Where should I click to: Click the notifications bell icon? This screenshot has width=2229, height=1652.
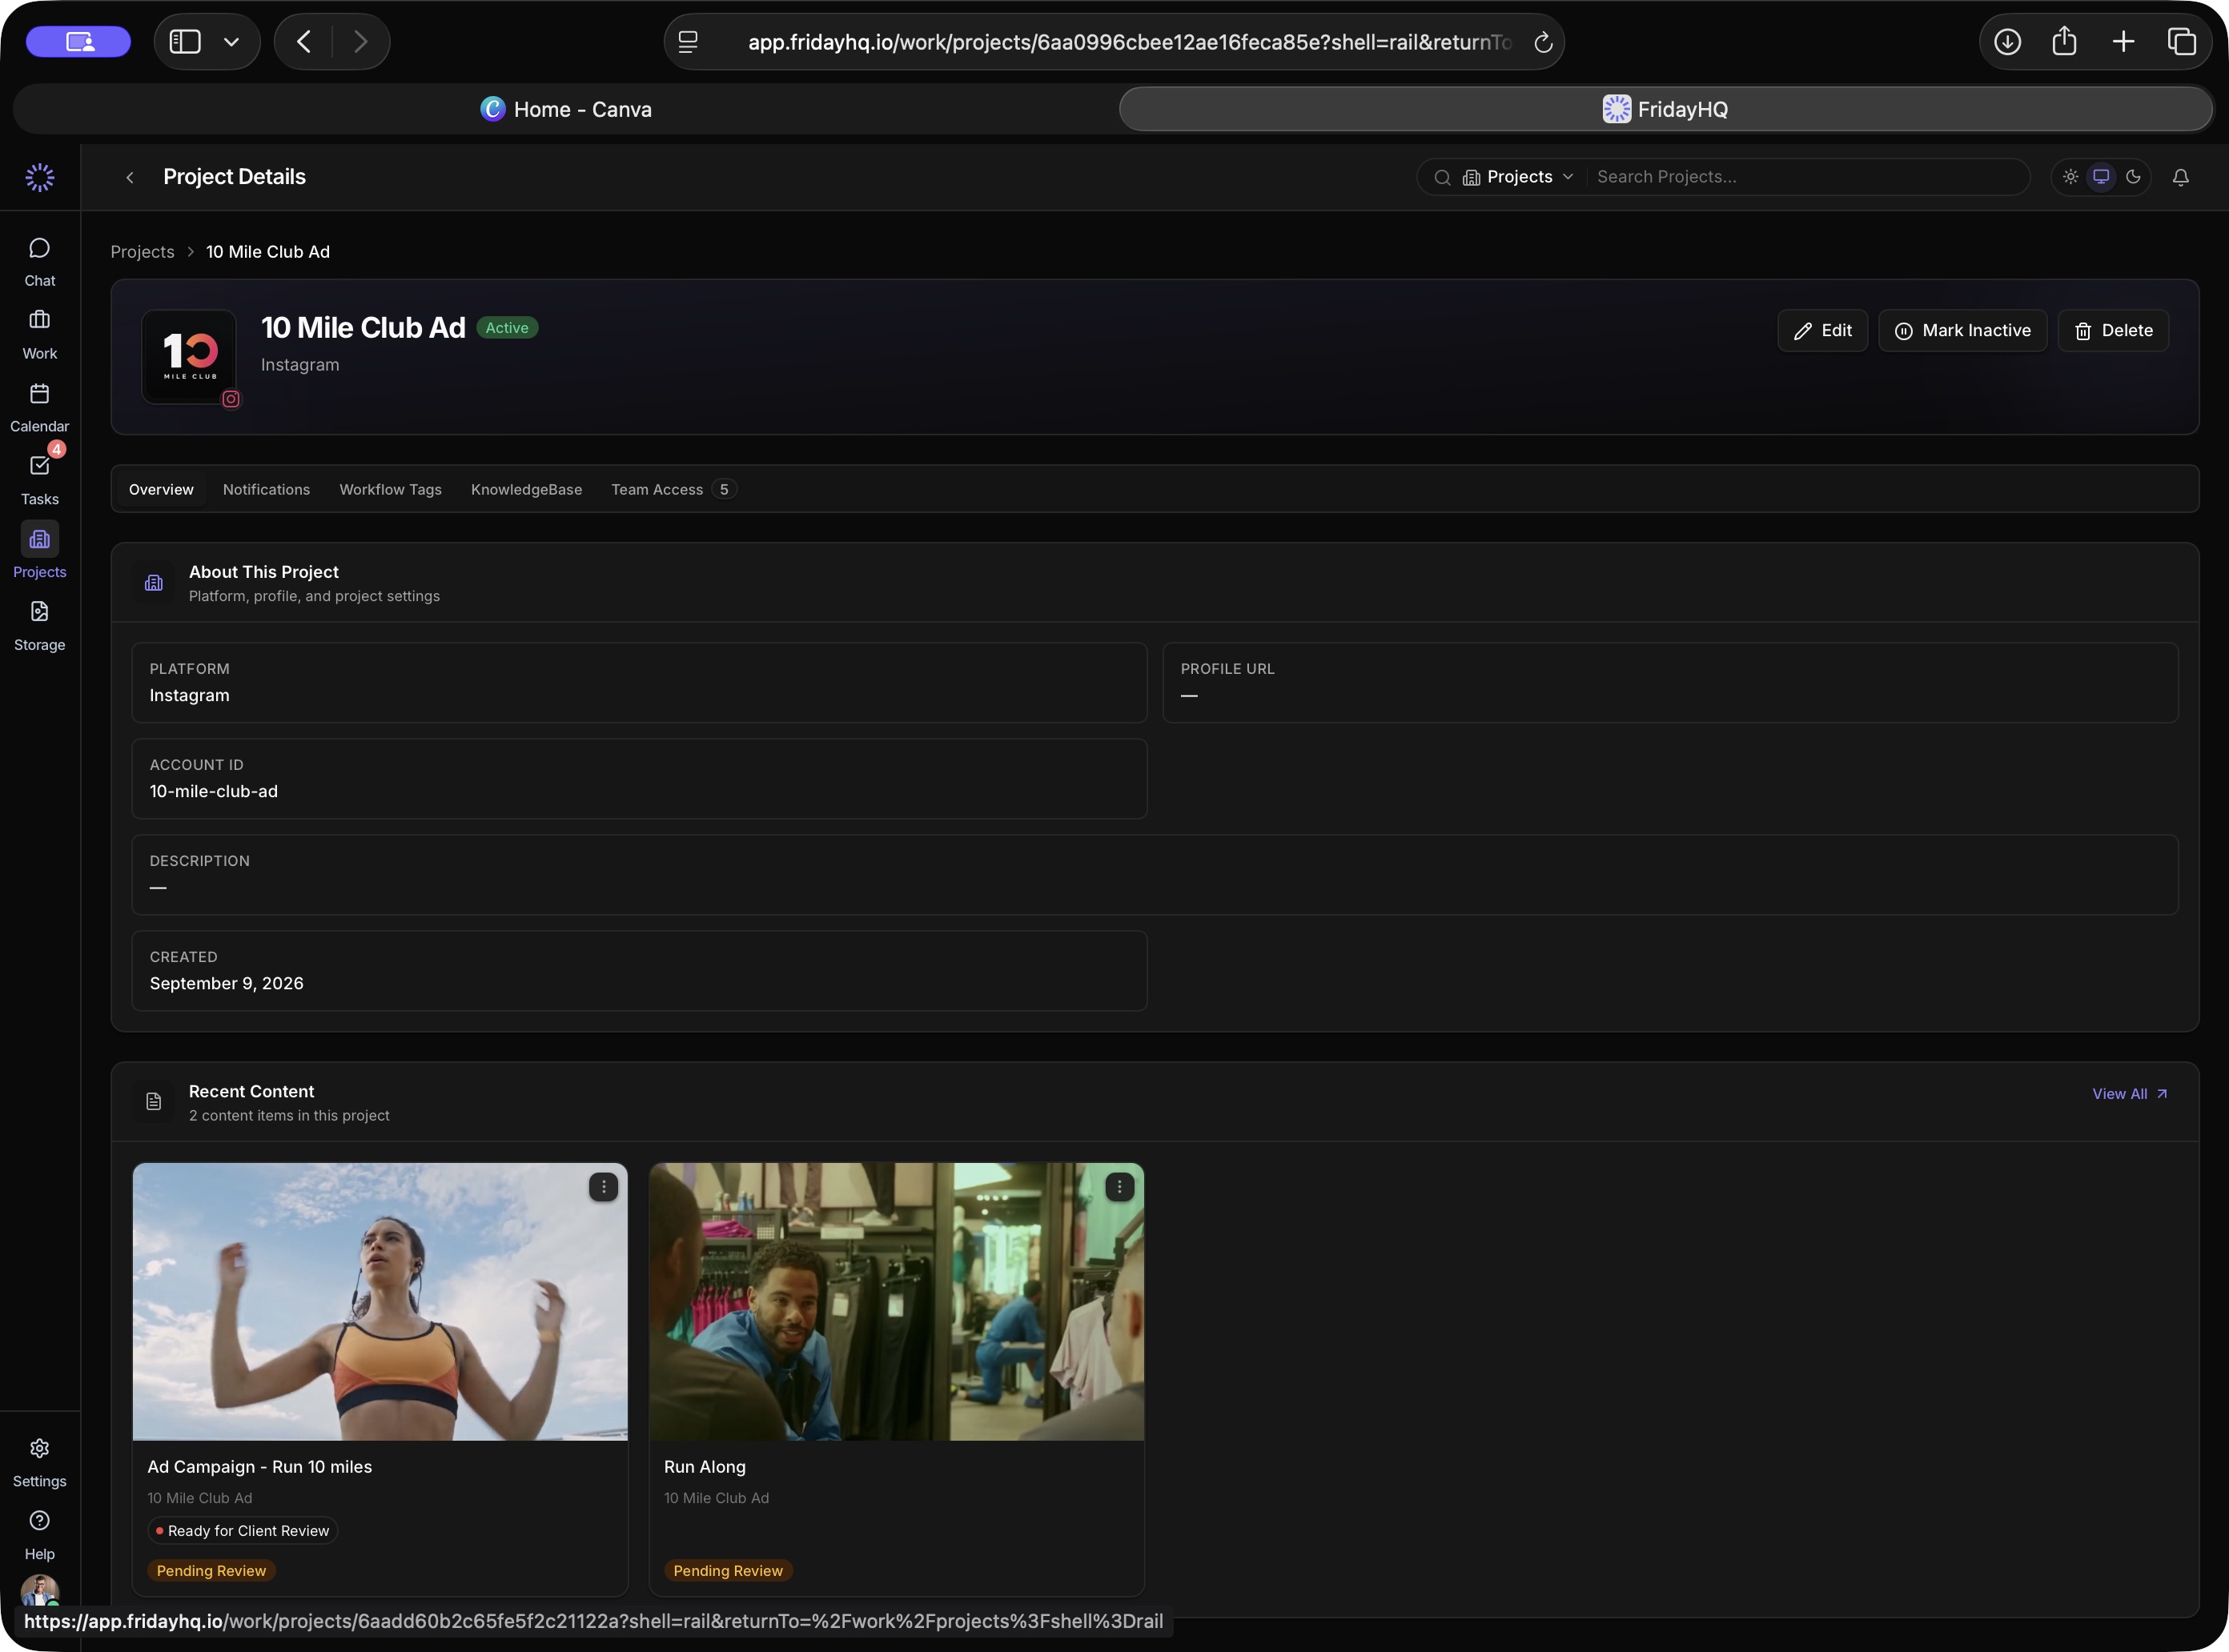(2180, 177)
